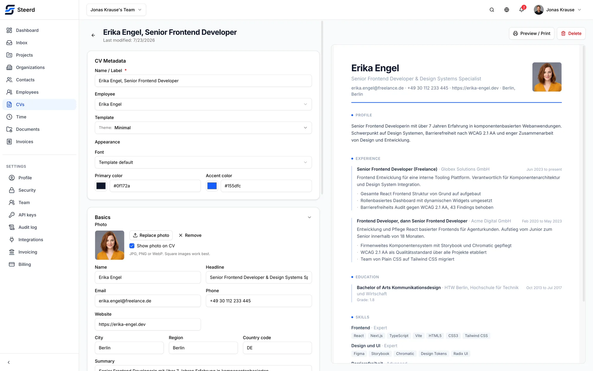The height and width of the screenshot is (371, 593).
Task: Click the Replace photo button
Action: [x=151, y=235]
